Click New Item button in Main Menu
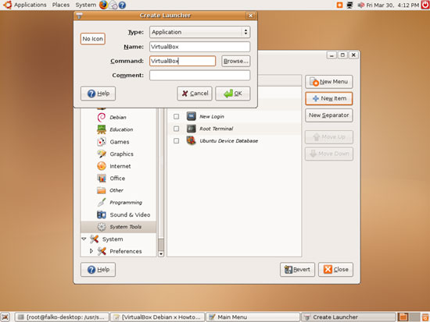Screen dimensions: 430x322 tap(329, 98)
